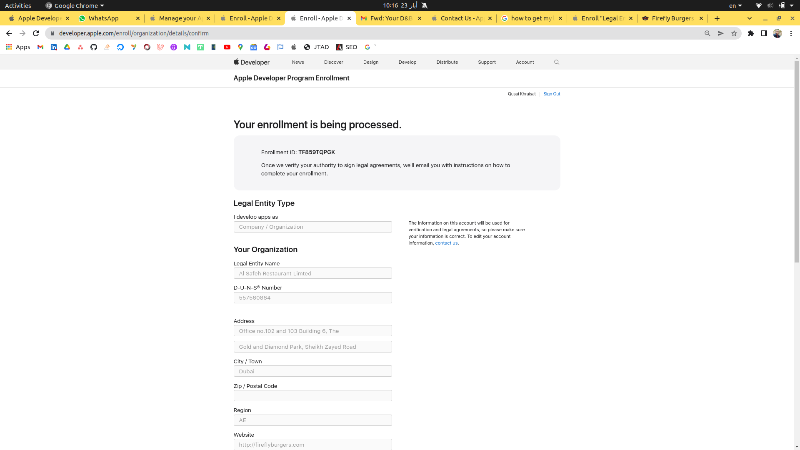The image size is (800, 450).
Task: Click the Sign Out link
Action: 552,94
